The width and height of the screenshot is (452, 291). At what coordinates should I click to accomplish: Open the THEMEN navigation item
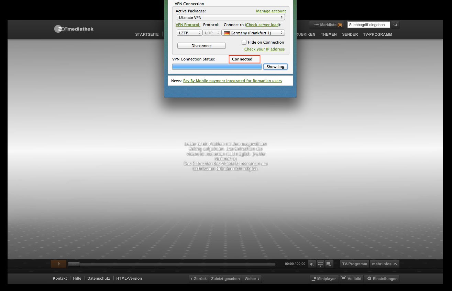click(x=329, y=34)
